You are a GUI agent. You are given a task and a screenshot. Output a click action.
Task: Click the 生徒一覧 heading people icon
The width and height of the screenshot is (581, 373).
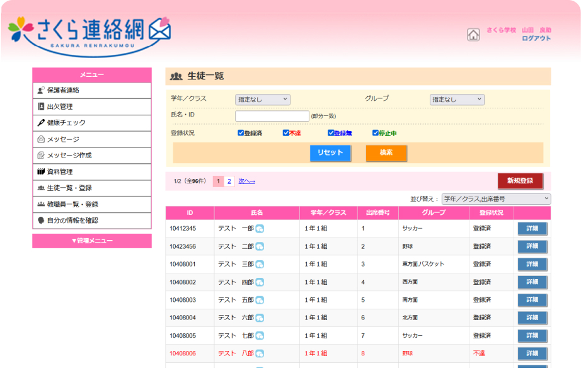[x=176, y=76]
